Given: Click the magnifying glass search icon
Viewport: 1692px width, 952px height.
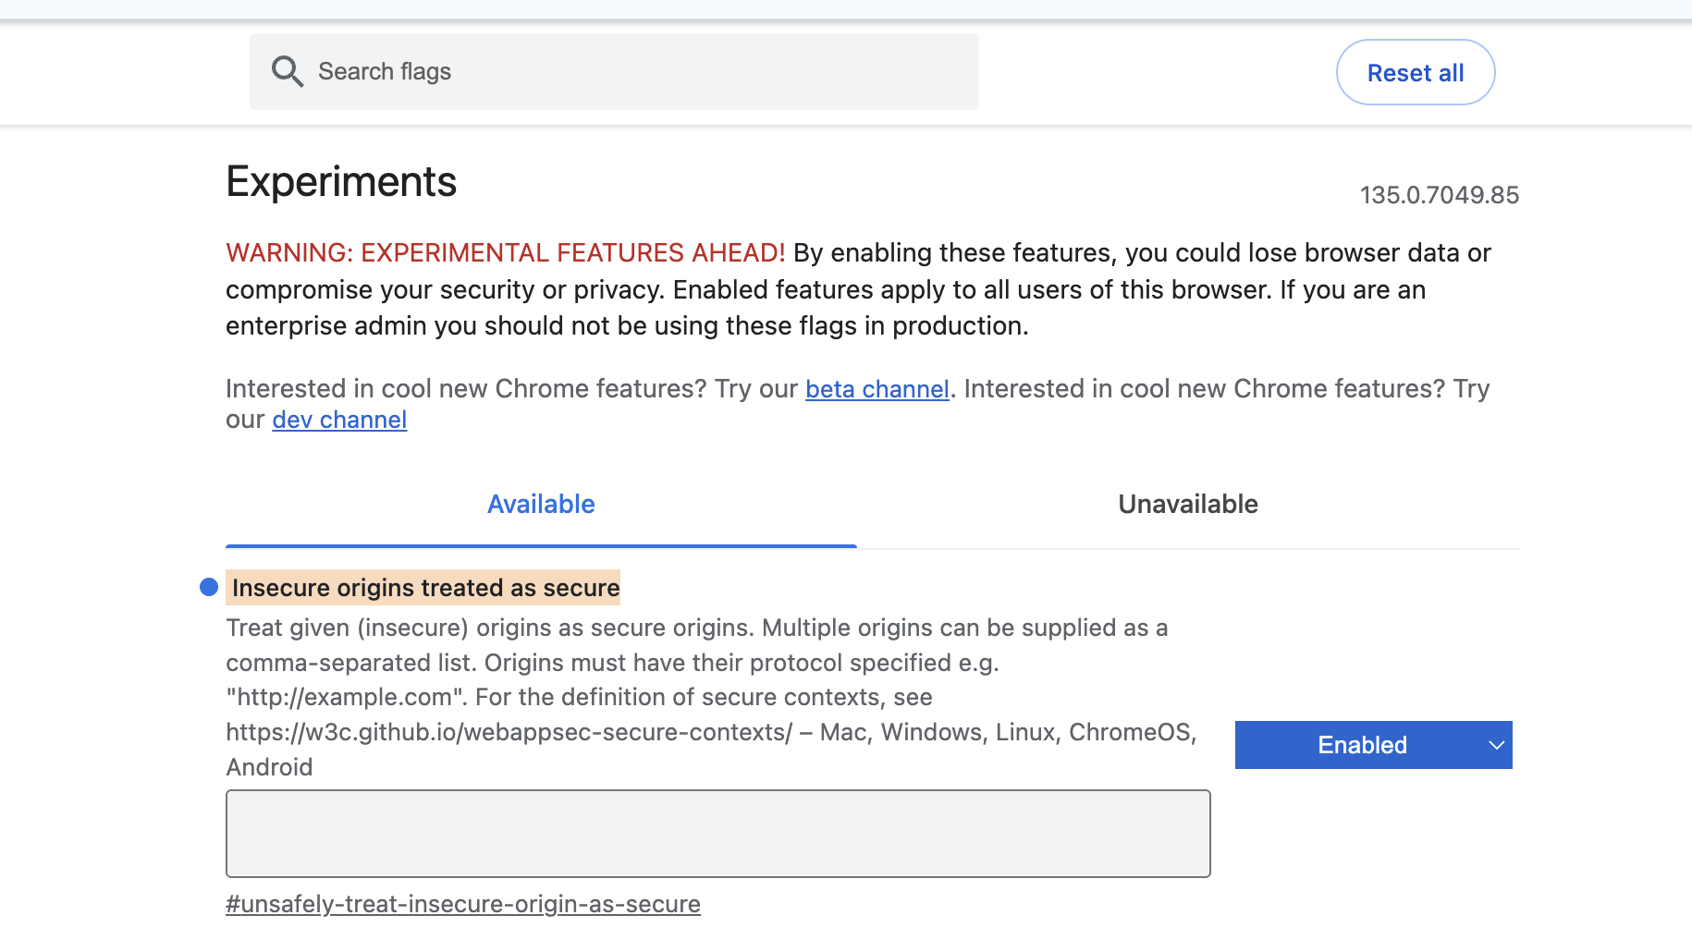Looking at the screenshot, I should pos(287,71).
